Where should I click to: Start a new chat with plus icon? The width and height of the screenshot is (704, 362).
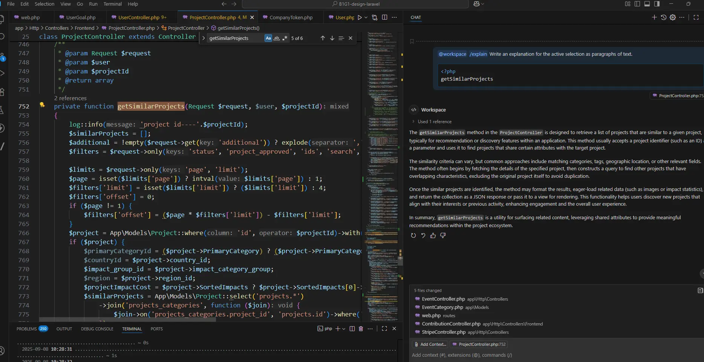click(x=654, y=17)
